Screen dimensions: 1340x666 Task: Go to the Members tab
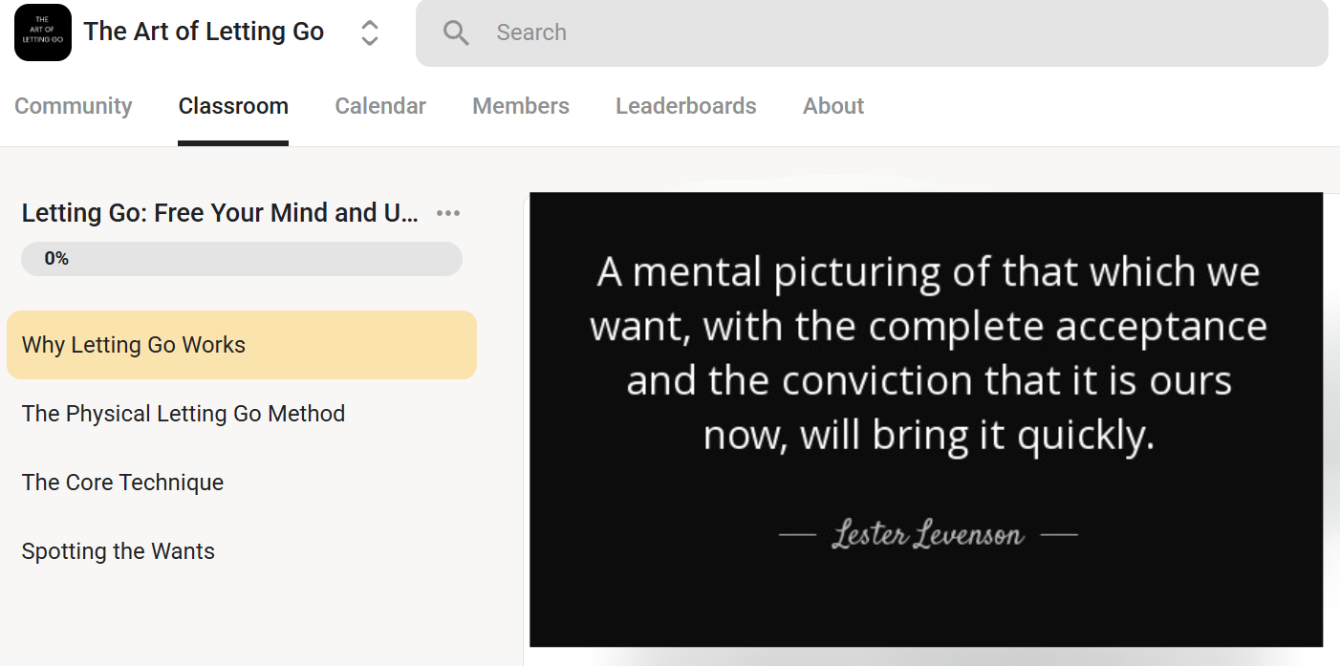coord(521,106)
